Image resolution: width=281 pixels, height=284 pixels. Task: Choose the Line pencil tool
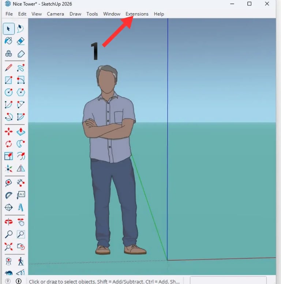(8, 68)
